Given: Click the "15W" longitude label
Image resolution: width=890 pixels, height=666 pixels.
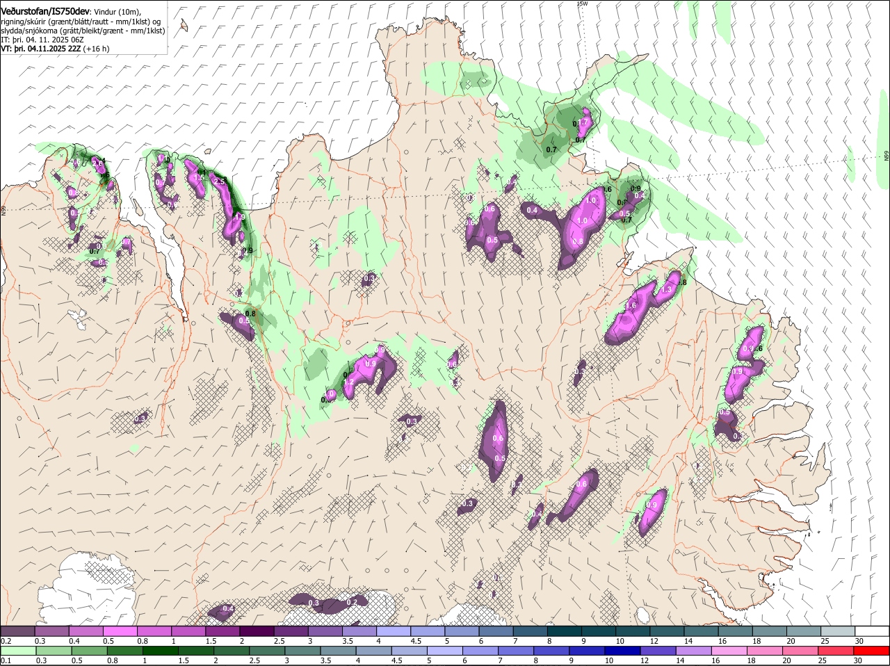Looking at the screenshot, I should pyautogui.click(x=583, y=3).
